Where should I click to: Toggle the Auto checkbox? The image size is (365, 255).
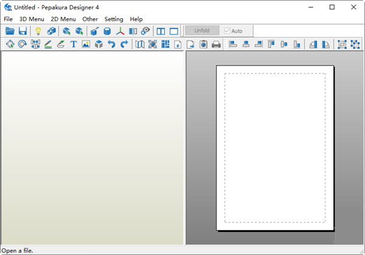click(x=227, y=31)
